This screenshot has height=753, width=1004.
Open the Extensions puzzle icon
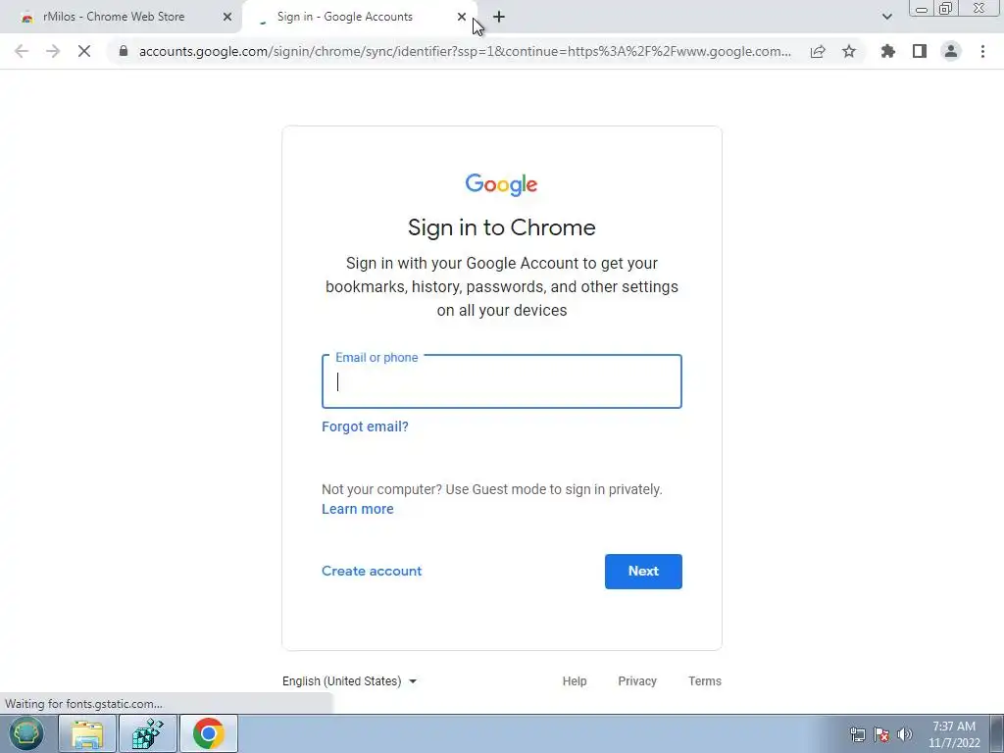[x=888, y=51]
